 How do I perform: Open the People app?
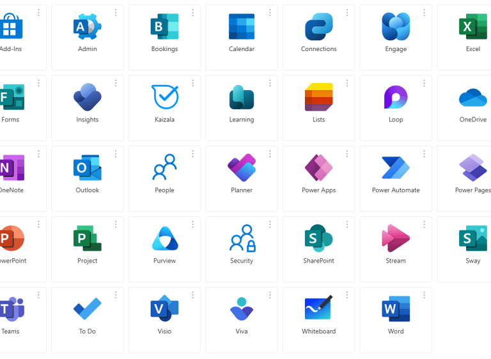[x=164, y=167]
